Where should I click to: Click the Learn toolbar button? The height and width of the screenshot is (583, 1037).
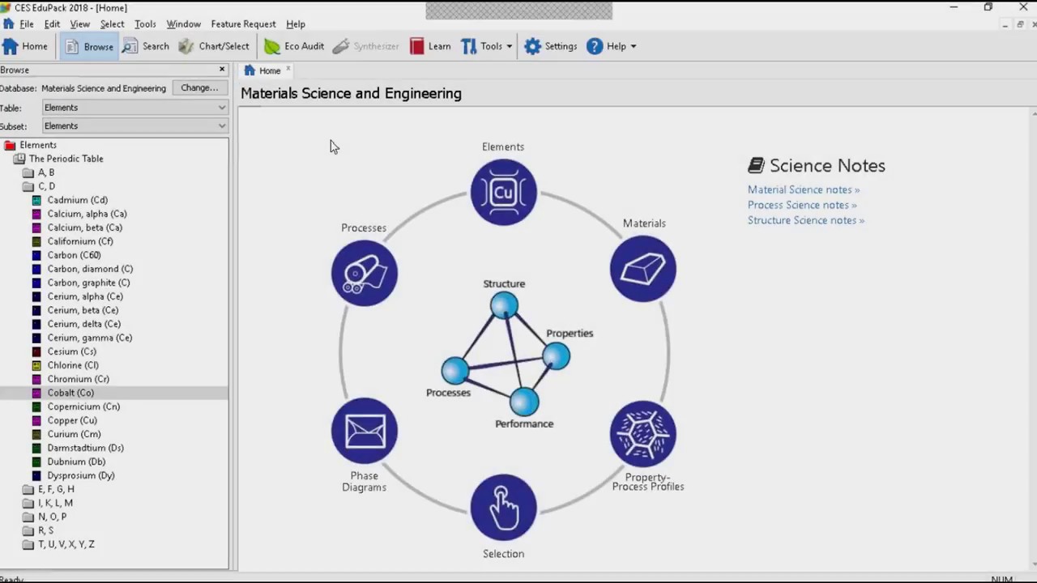pos(430,46)
